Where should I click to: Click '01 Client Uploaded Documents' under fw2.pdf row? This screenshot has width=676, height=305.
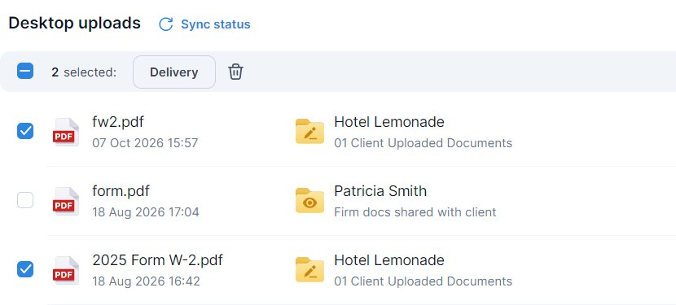click(x=423, y=143)
